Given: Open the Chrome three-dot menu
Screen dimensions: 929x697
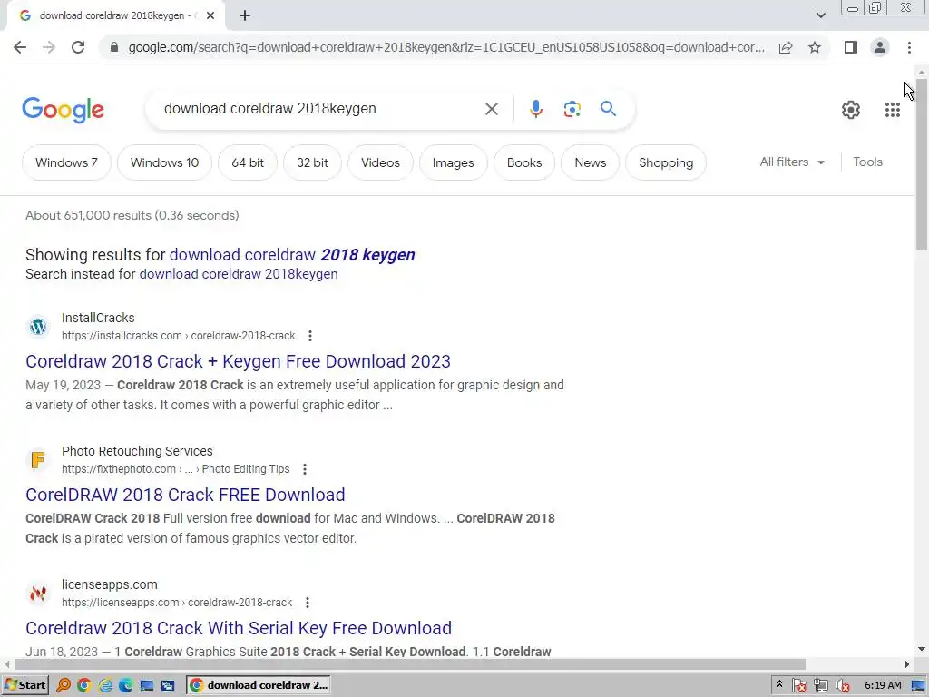Looking at the screenshot, I should point(909,47).
